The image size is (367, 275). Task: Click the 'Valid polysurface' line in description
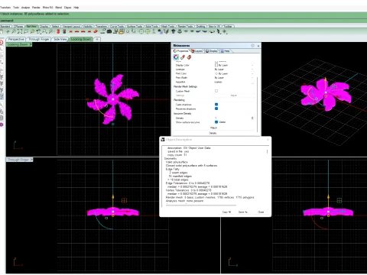(177, 162)
